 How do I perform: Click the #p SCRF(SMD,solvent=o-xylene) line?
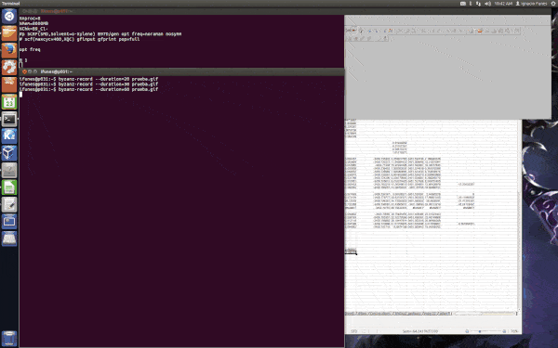[x=100, y=34]
